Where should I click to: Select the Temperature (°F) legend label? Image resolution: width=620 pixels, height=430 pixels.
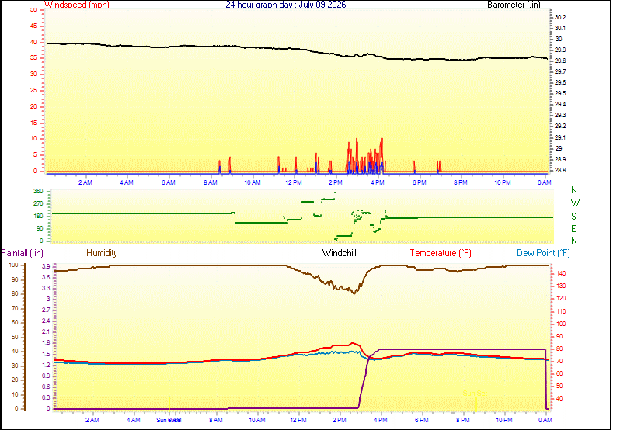click(441, 253)
